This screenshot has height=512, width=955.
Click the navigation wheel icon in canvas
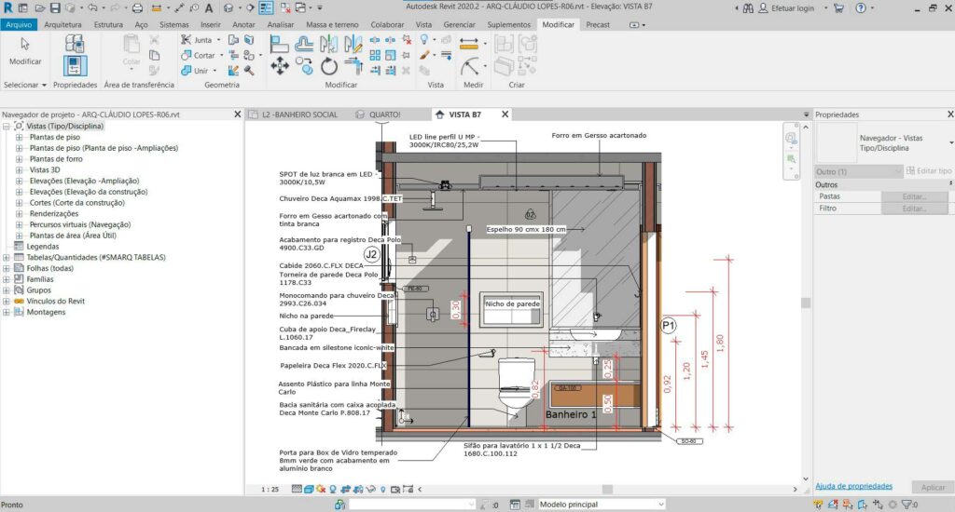[791, 139]
